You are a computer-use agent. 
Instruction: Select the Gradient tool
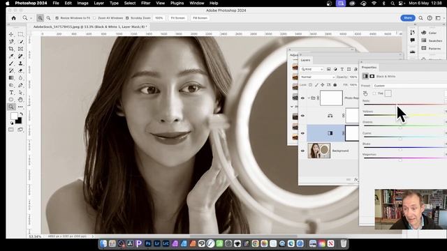pyautogui.click(x=11, y=78)
